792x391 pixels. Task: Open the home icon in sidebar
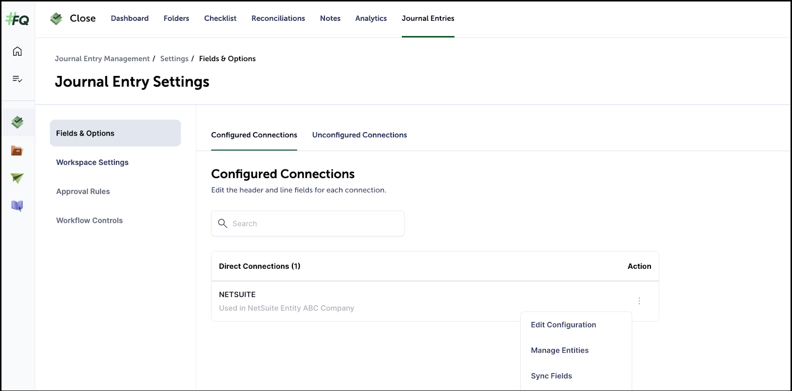coord(17,51)
